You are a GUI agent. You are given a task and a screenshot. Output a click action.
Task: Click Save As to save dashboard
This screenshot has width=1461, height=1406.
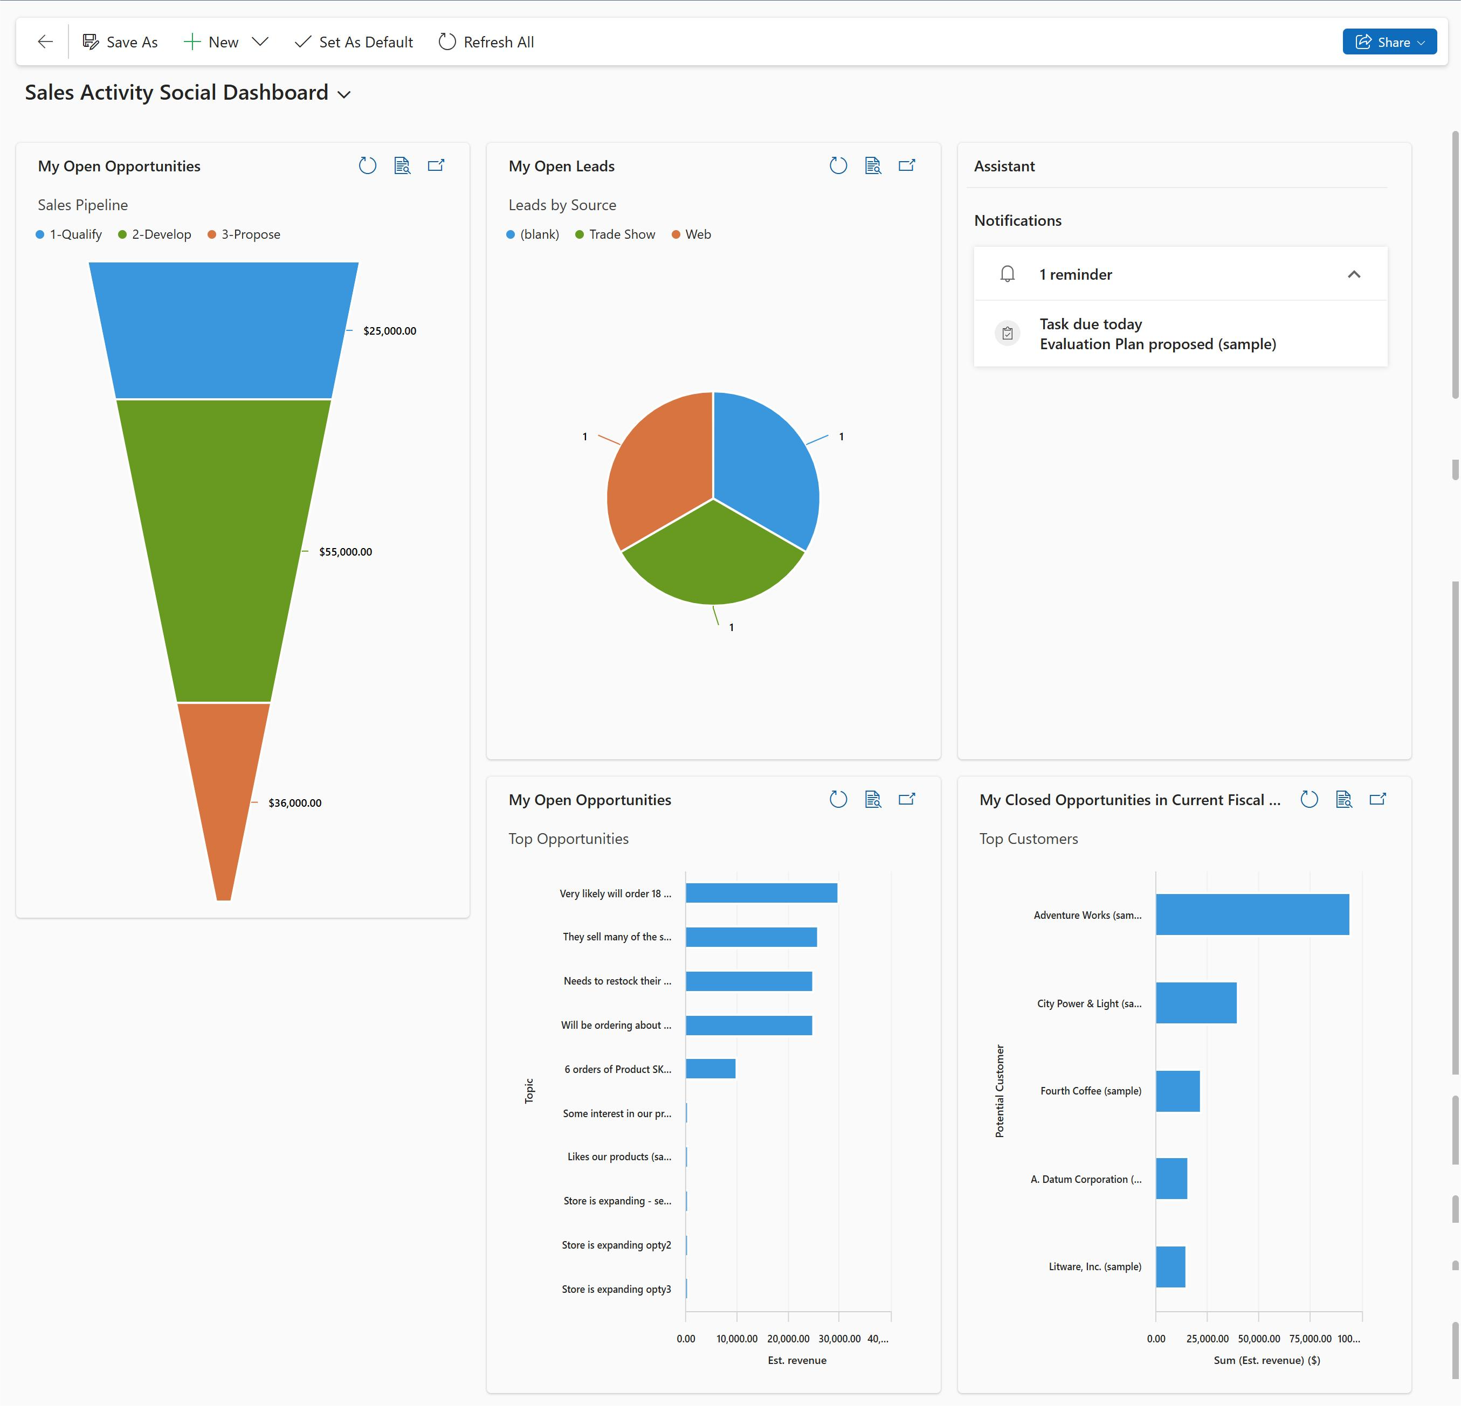(x=120, y=41)
